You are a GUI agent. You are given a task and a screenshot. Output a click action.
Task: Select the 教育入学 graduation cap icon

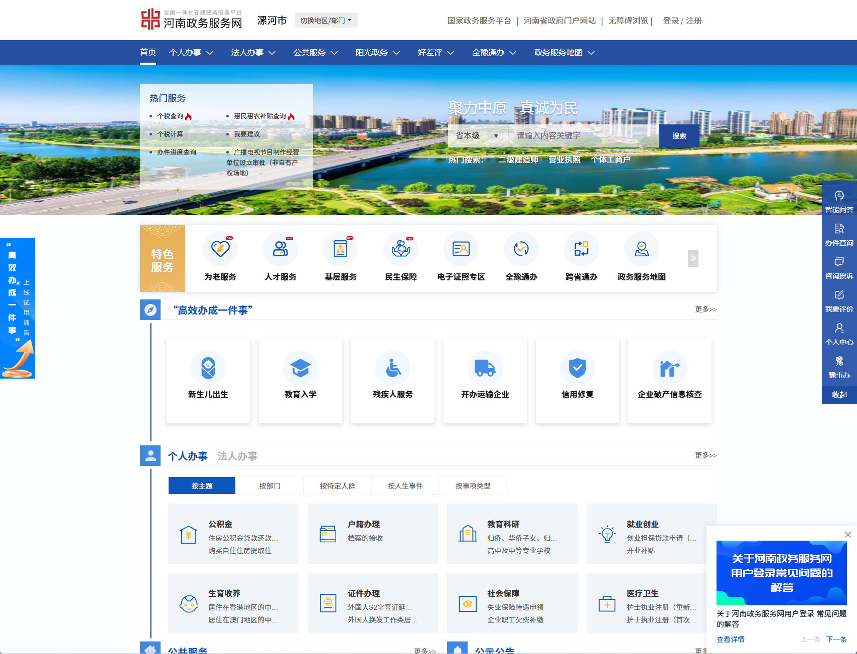(301, 368)
